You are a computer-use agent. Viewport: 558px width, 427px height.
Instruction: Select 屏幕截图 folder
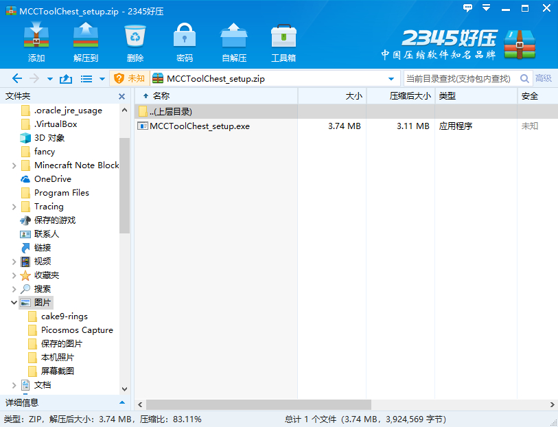[x=57, y=371]
